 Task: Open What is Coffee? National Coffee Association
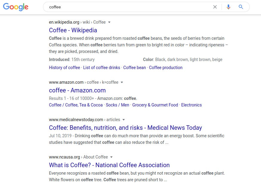[109, 165]
